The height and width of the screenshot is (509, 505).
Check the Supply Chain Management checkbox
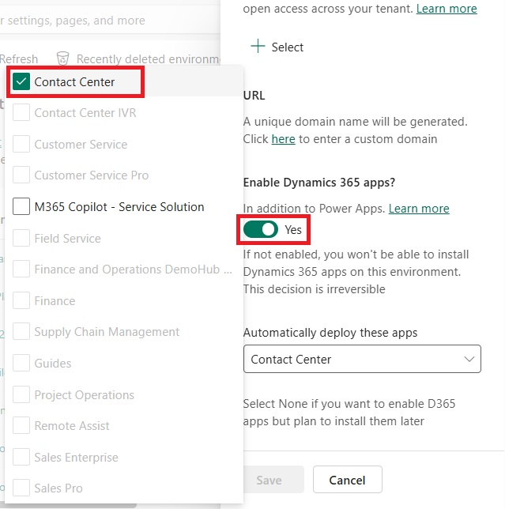(x=21, y=331)
